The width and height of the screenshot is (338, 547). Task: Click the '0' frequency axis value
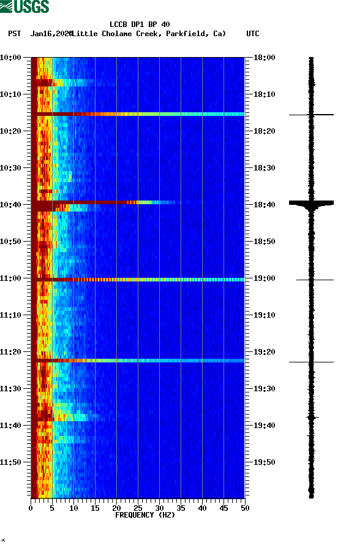coord(31,508)
